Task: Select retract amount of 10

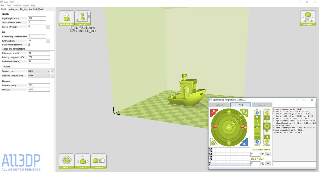Action: [x=267, y=117]
